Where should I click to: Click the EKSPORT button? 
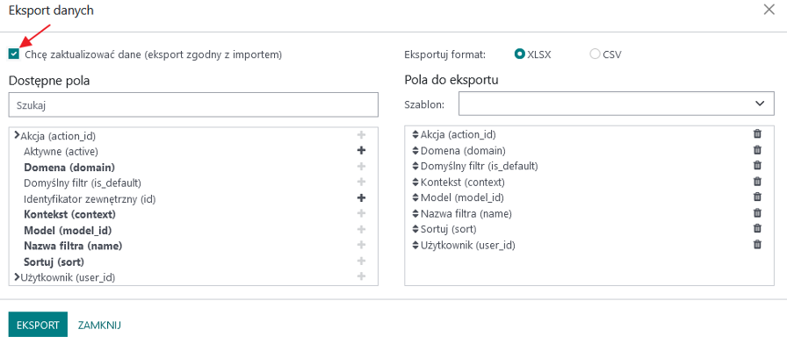click(x=38, y=325)
